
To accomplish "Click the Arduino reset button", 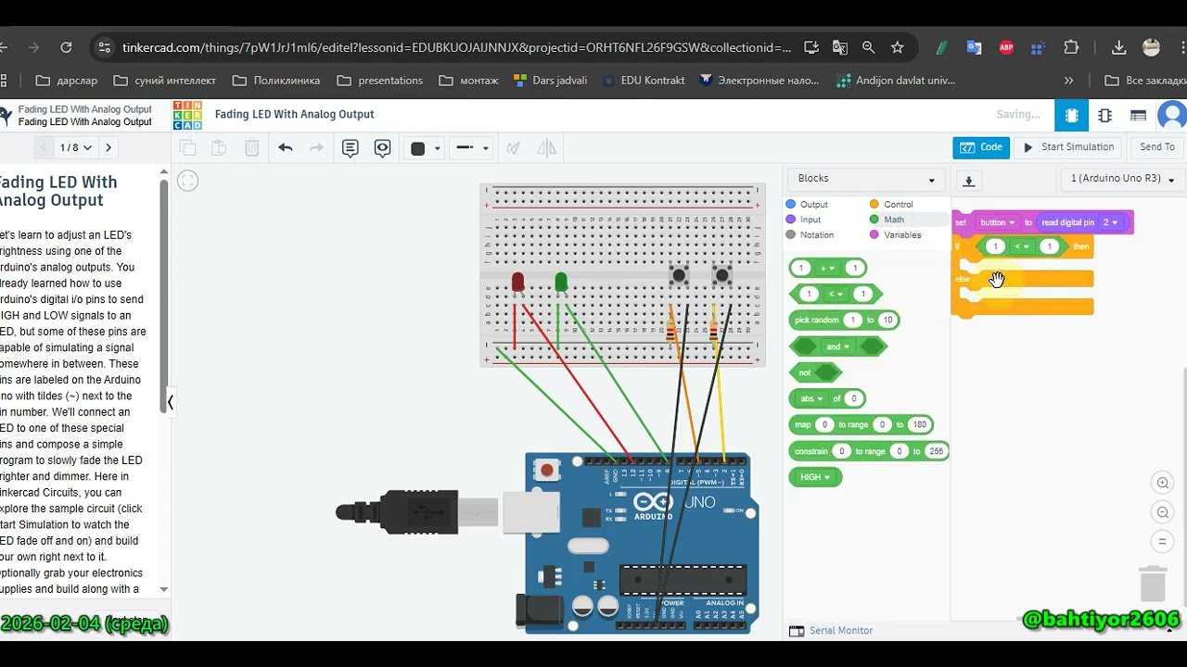I will click(547, 471).
